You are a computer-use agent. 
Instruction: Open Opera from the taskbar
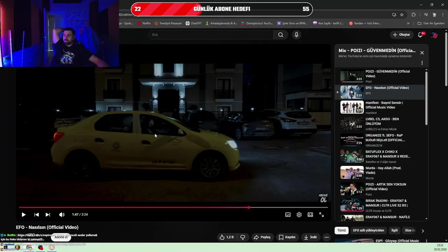coord(52,247)
